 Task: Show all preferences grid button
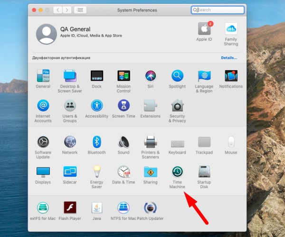(80, 9)
